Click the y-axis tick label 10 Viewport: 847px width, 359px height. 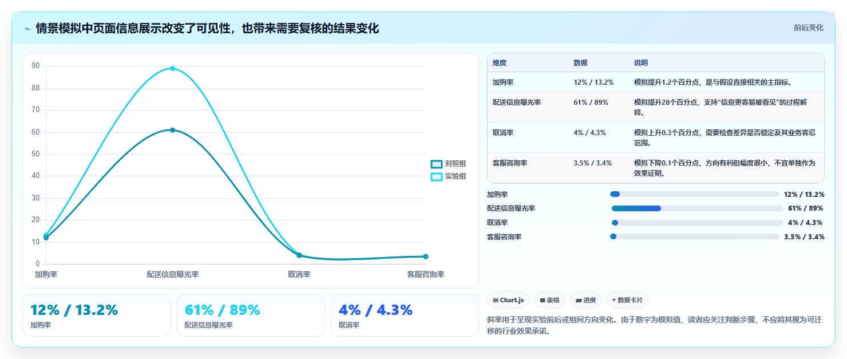tap(35, 242)
